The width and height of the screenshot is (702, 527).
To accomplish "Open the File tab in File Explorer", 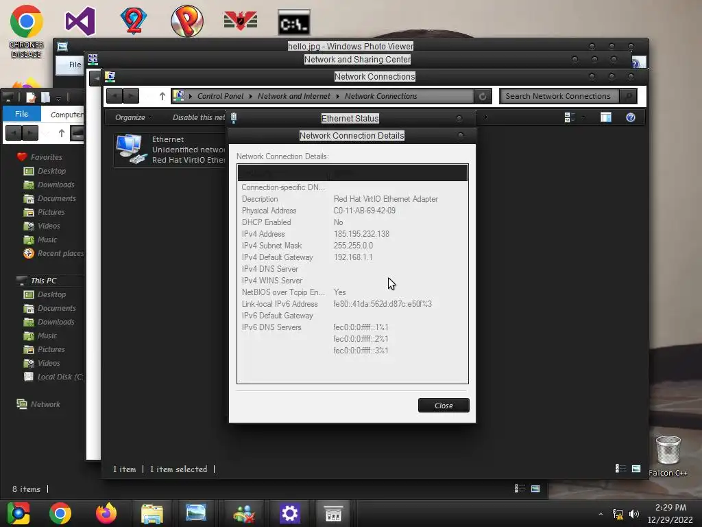I will pyautogui.click(x=21, y=114).
